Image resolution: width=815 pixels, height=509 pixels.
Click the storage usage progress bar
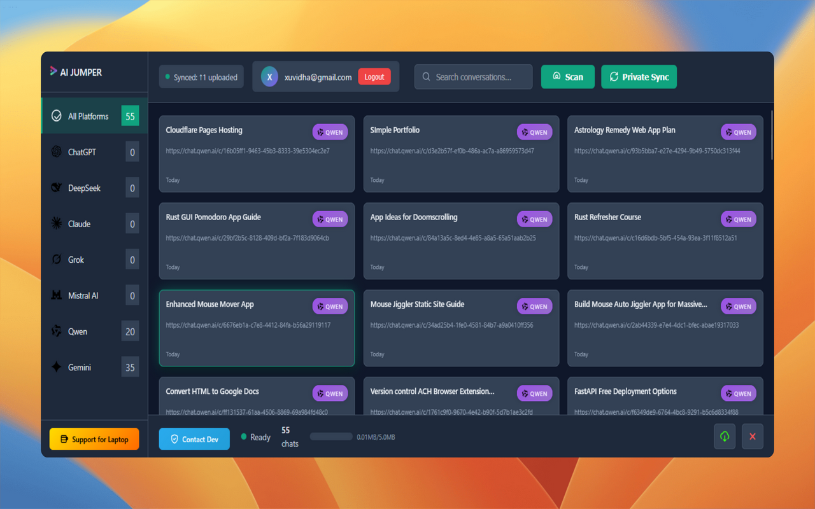pos(331,436)
